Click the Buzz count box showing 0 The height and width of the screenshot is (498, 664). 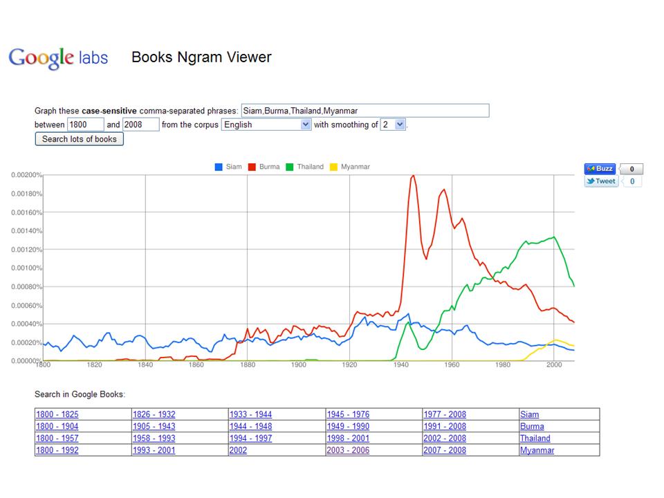click(x=631, y=169)
